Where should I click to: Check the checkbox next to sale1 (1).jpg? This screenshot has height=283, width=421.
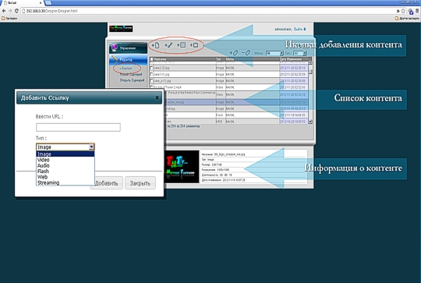pyautogui.click(x=151, y=74)
